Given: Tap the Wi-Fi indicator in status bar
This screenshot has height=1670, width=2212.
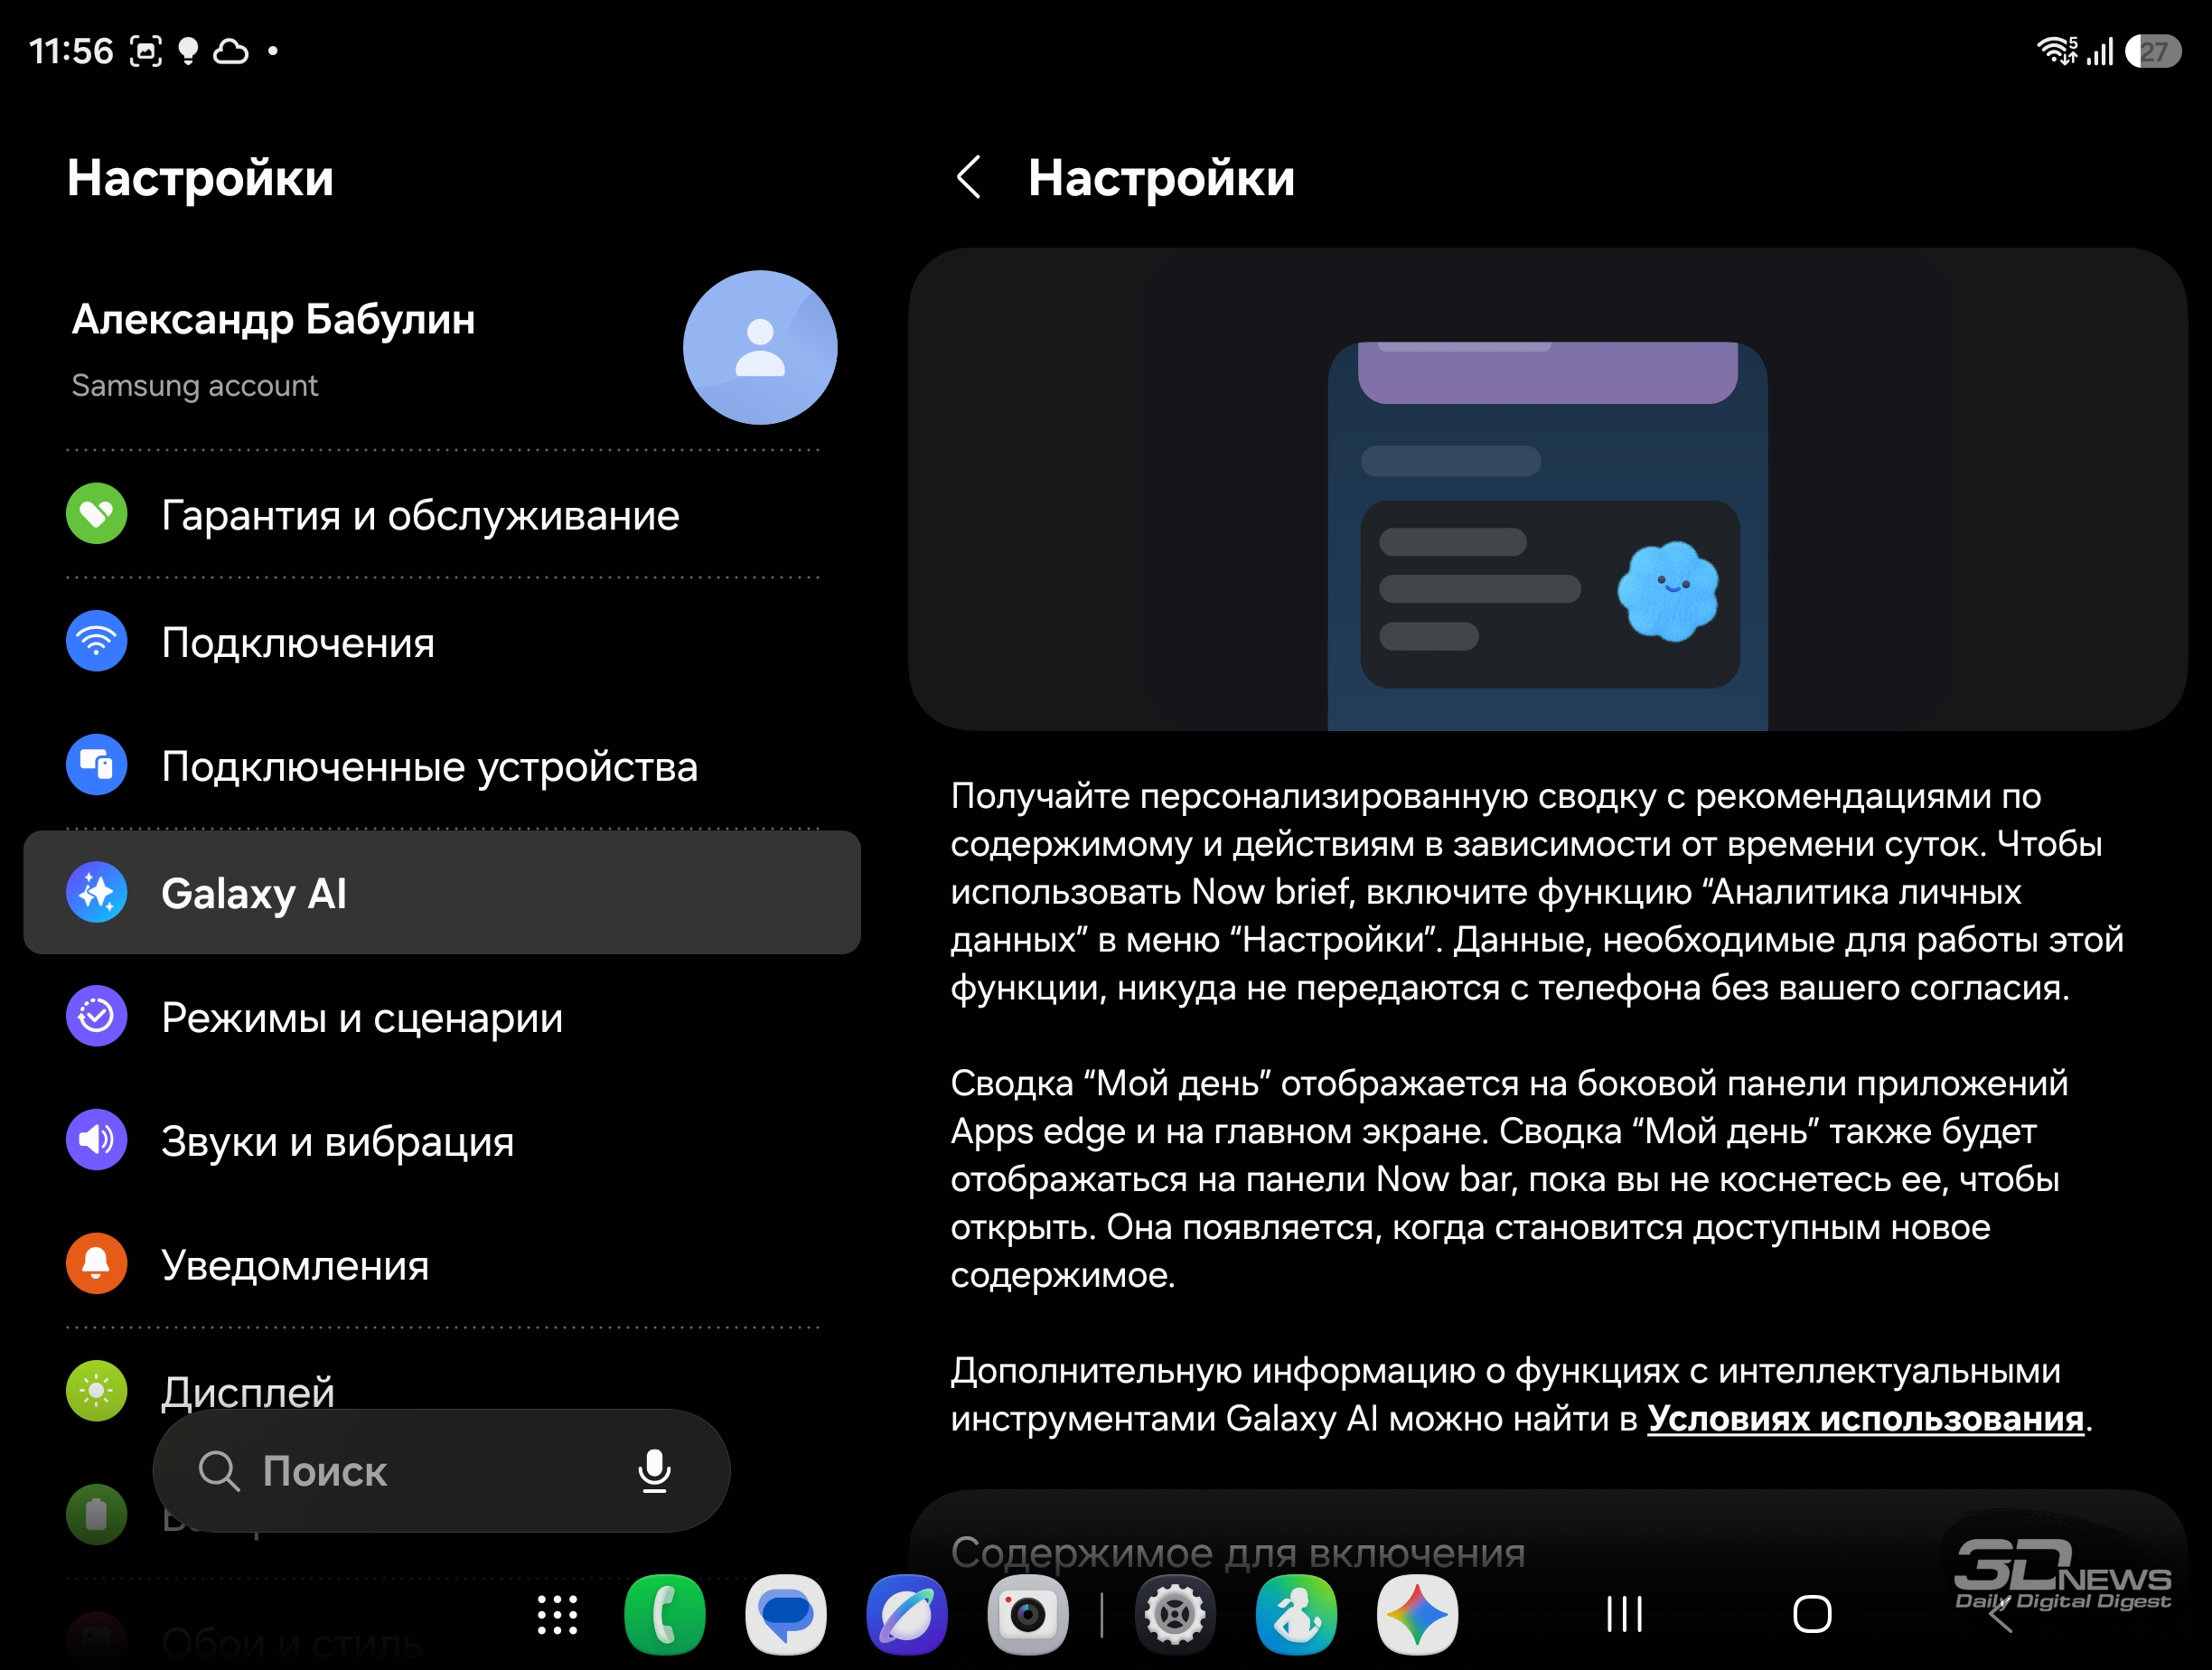Looking at the screenshot, I should point(2058,51).
